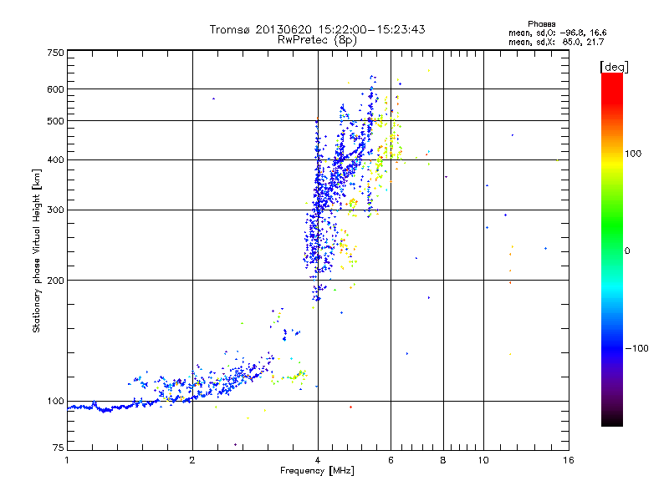This screenshot has height=501, width=669.
Task: Click the '750' height axis tick label
Action: (x=55, y=53)
